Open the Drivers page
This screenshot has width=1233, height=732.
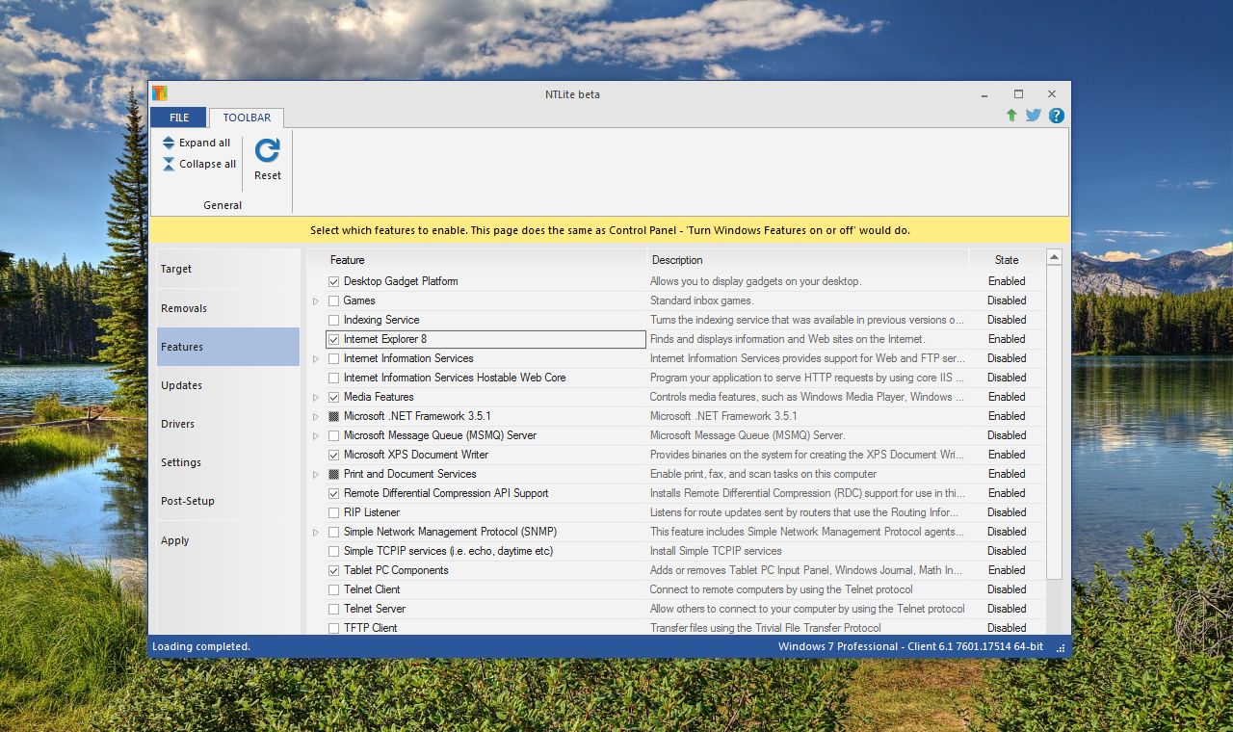click(228, 424)
